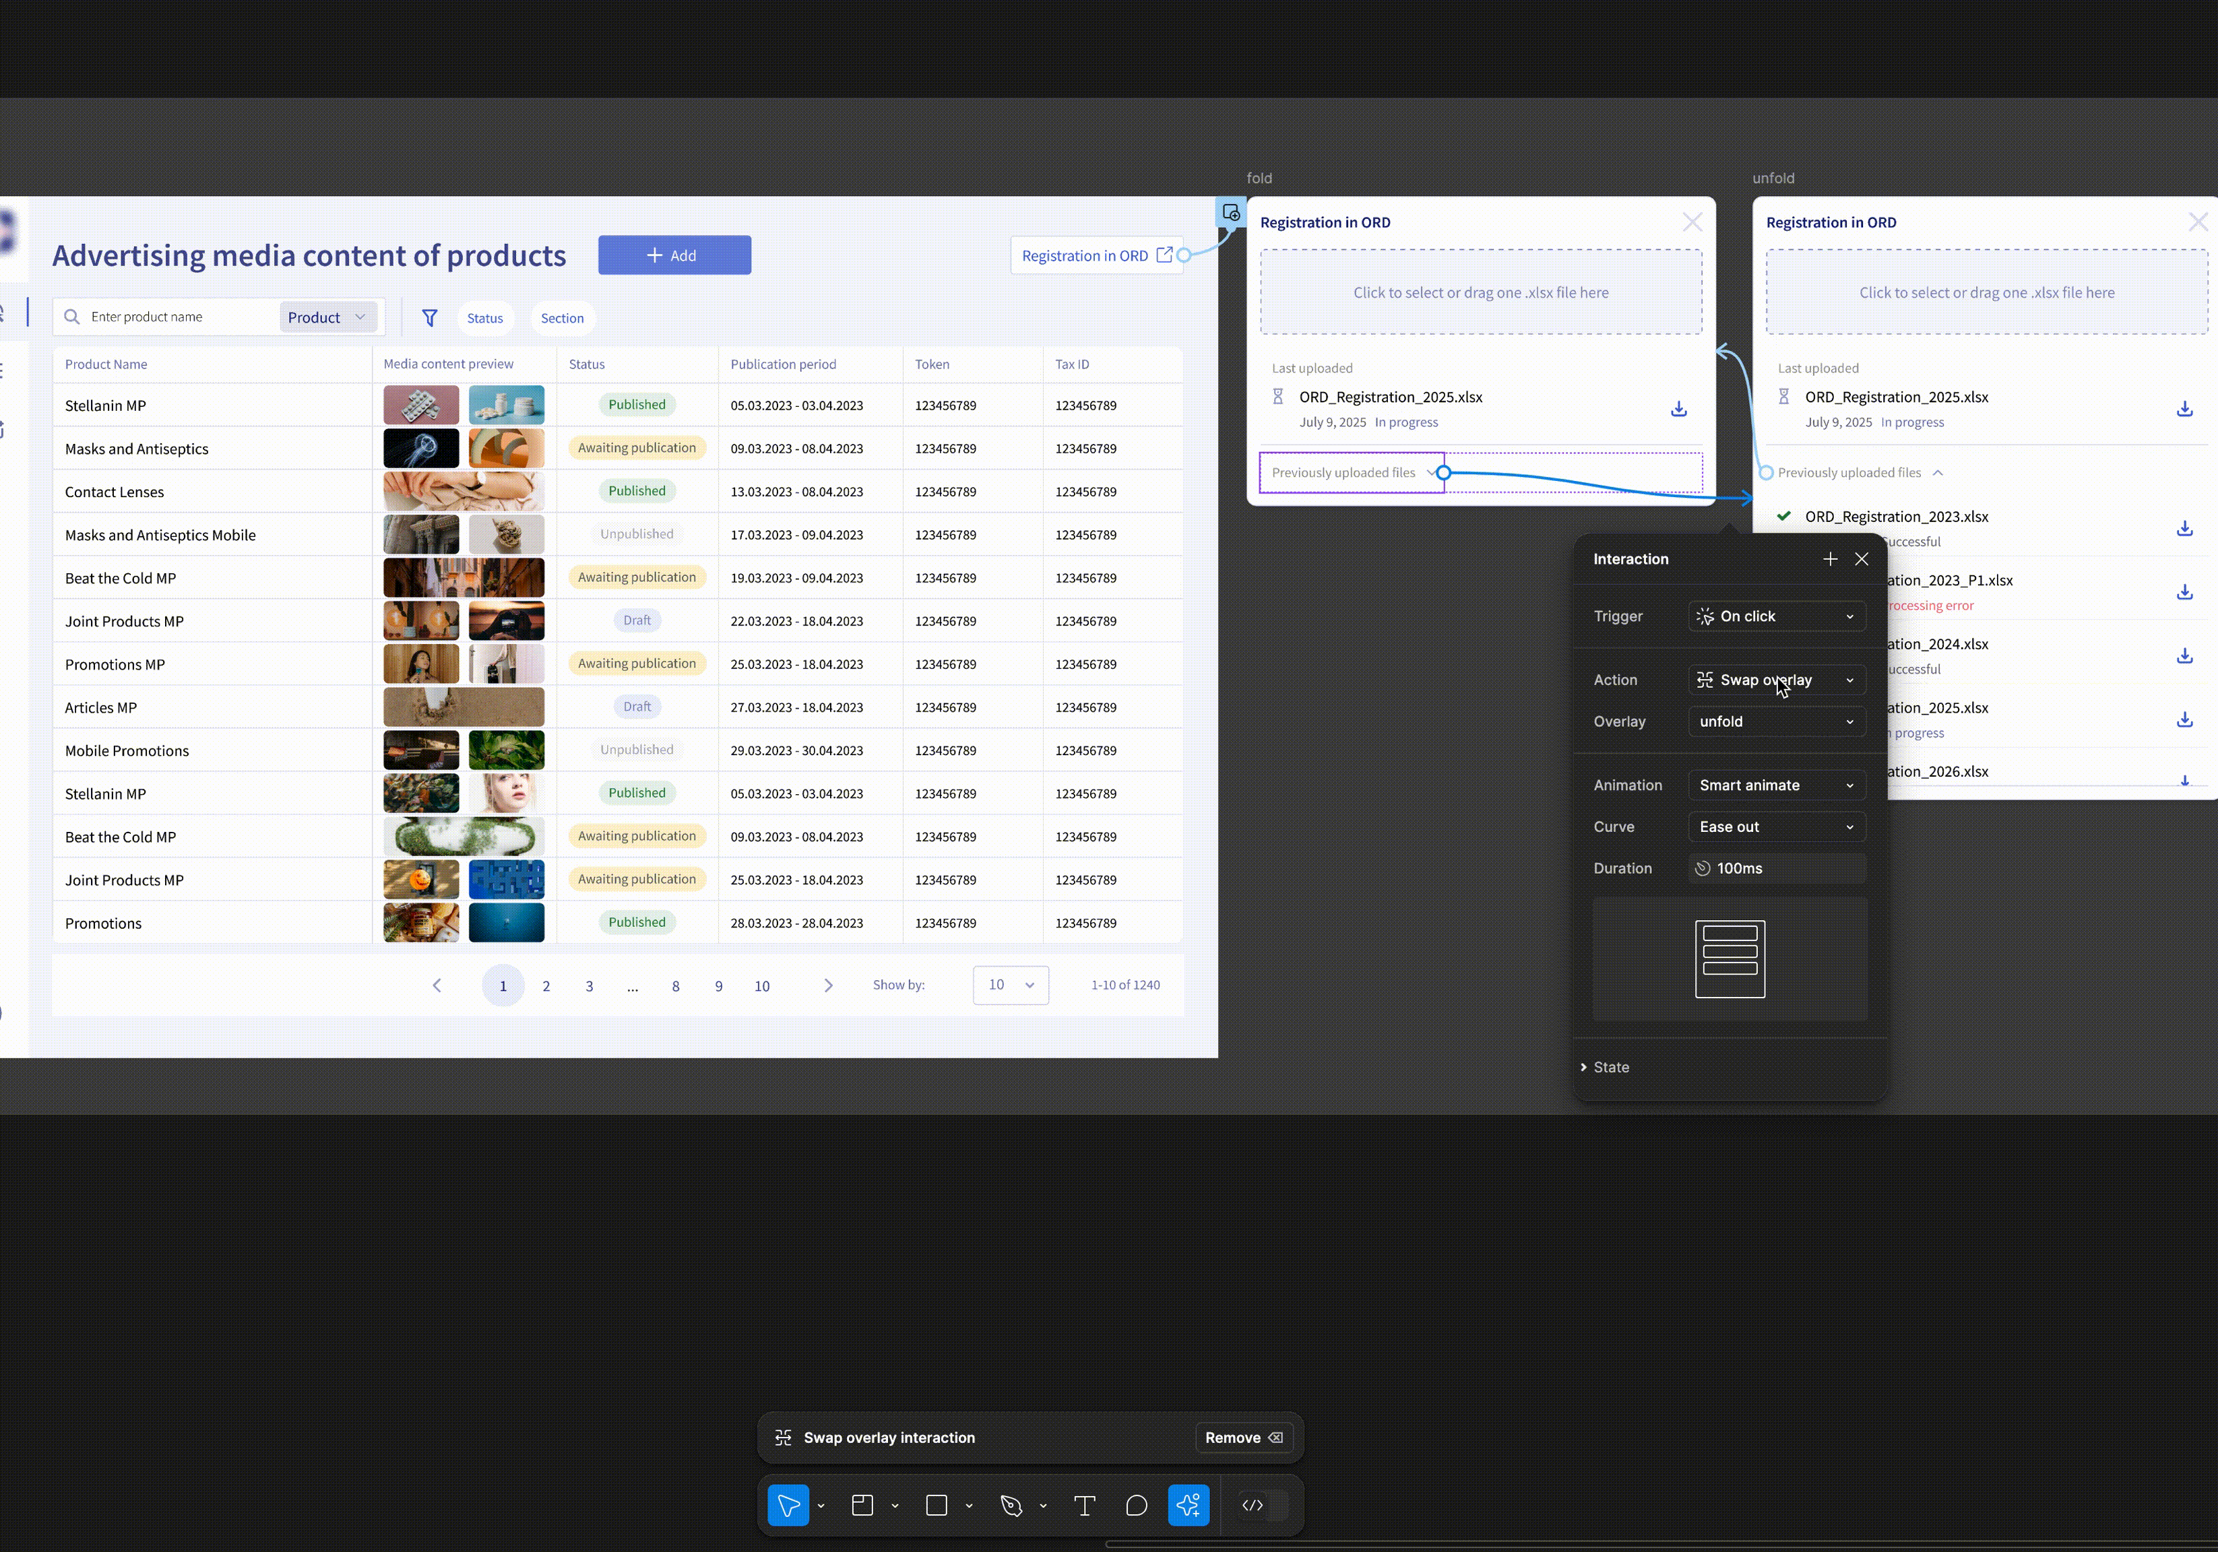Image resolution: width=2218 pixels, height=1552 pixels.
Task: Open the Action 'Swap overlay' dropdown
Action: [1775, 680]
